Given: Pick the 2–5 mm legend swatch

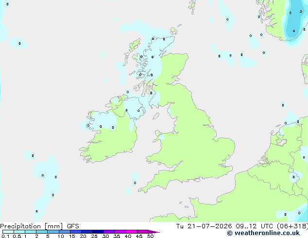Looking at the screenshot, I should pos(42,232).
